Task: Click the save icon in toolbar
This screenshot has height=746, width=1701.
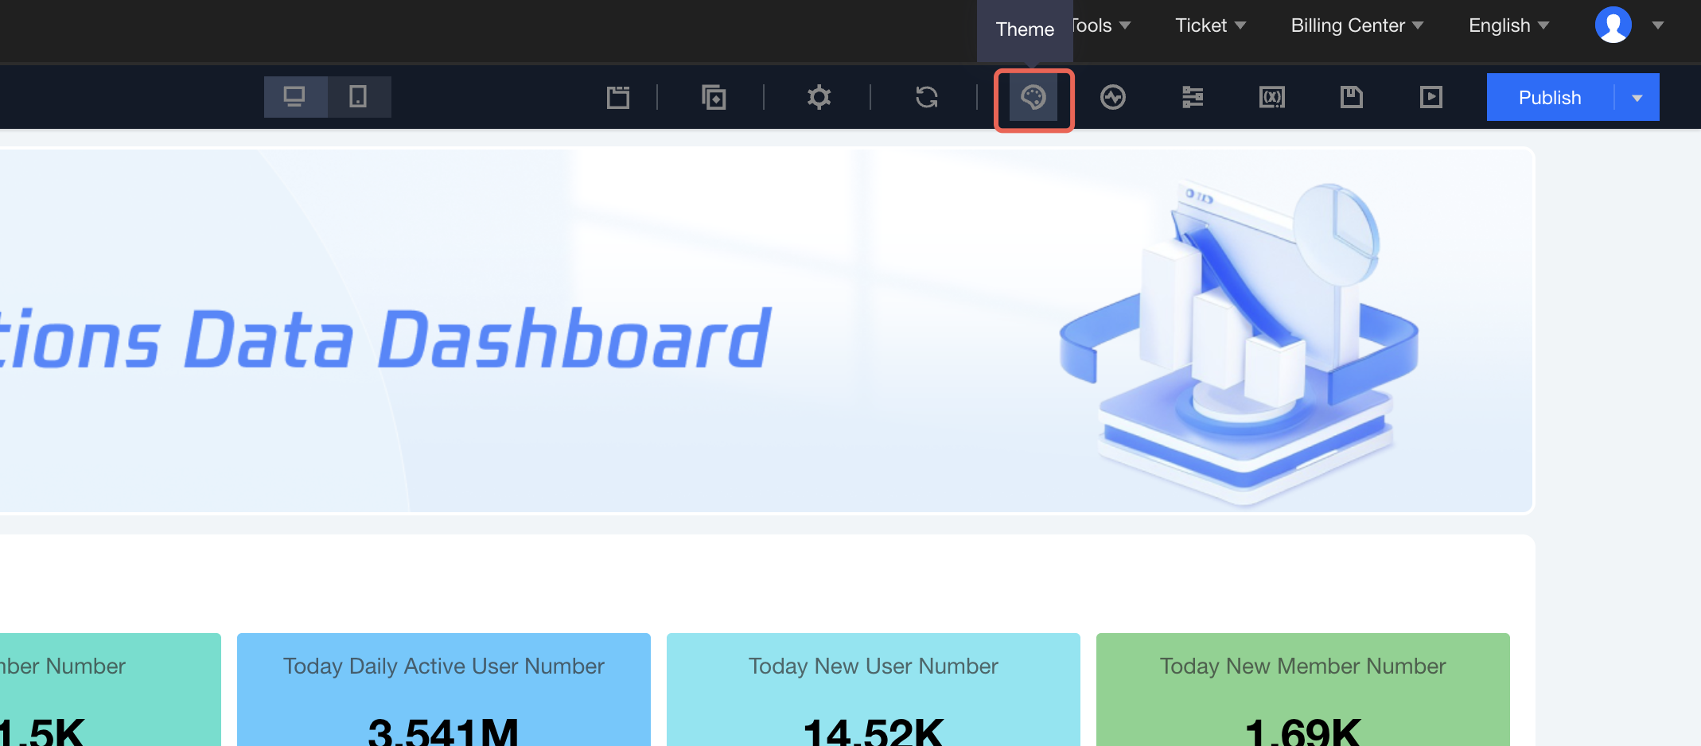Action: pyautogui.click(x=1352, y=97)
